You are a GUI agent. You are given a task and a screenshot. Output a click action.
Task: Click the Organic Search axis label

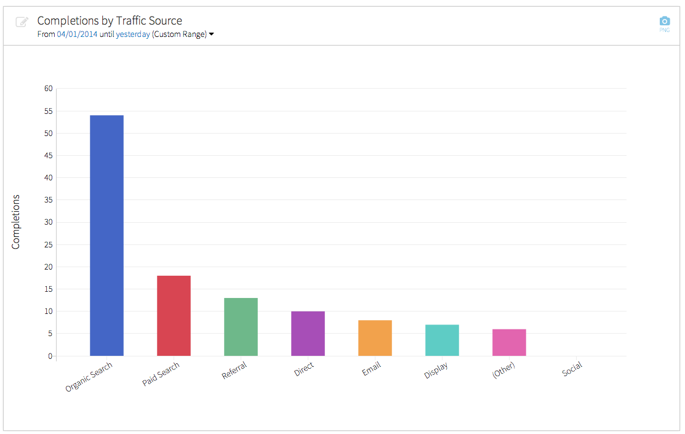[89, 376]
